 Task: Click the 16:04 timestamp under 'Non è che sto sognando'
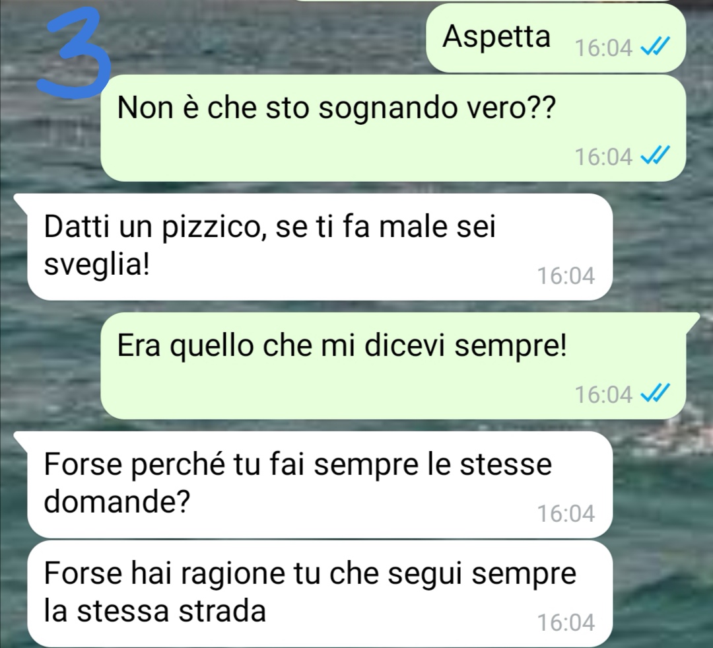[603, 157]
